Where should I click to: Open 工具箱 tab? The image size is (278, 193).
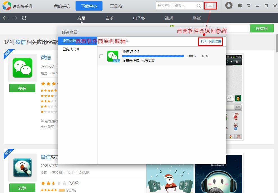point(116,6)
